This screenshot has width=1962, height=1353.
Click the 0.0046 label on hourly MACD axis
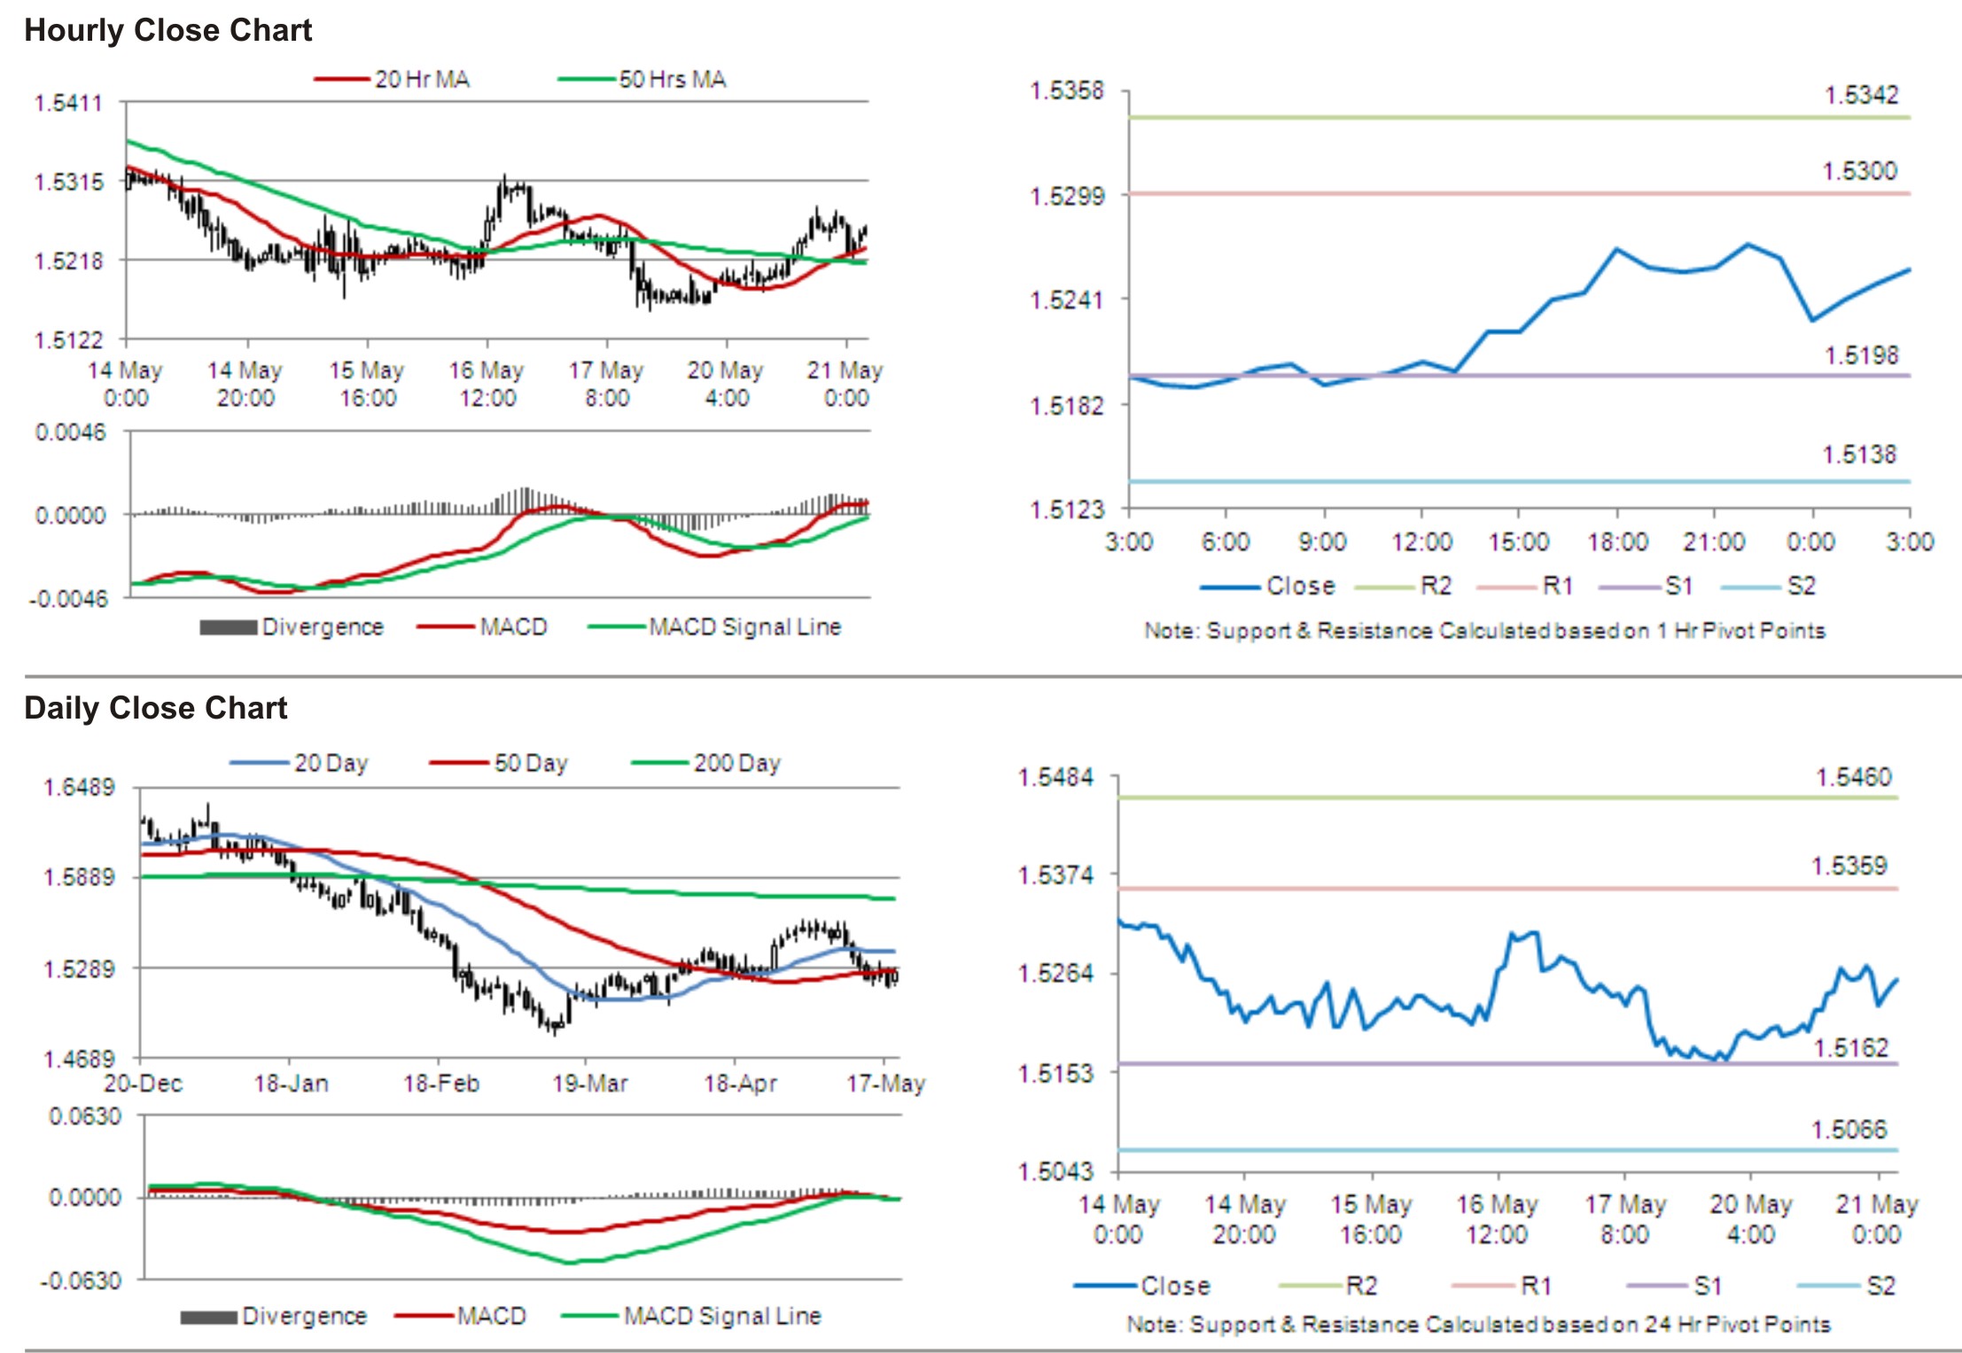point(70,432)
